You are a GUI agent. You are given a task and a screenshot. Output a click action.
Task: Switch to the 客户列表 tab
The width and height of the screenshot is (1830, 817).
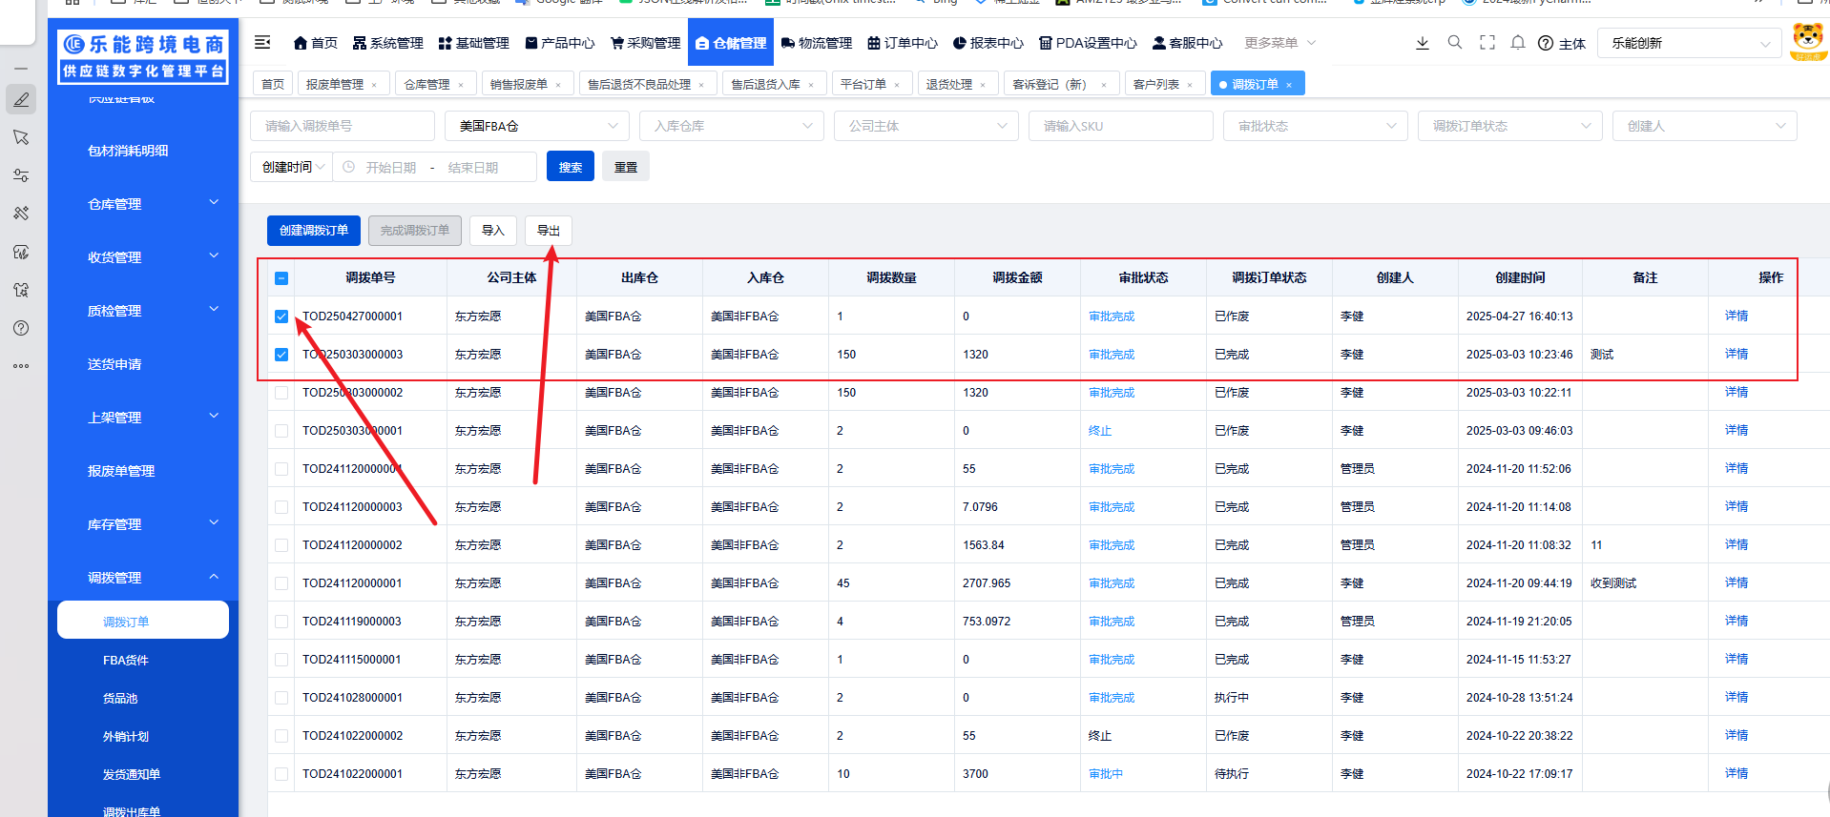point(1155,84)
